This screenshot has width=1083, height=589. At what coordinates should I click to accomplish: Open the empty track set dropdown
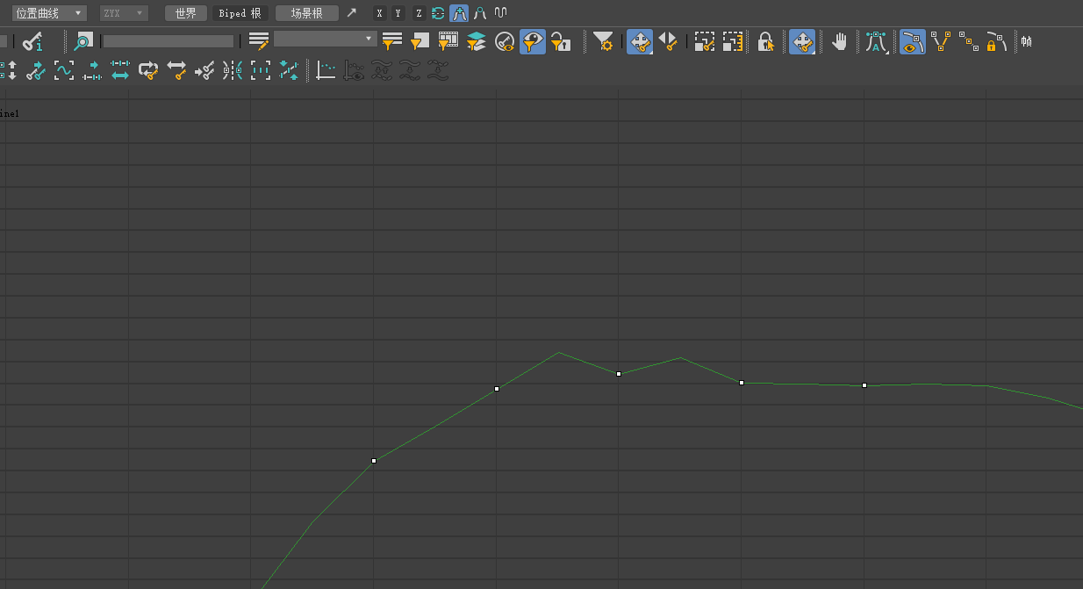coord(326,40)
